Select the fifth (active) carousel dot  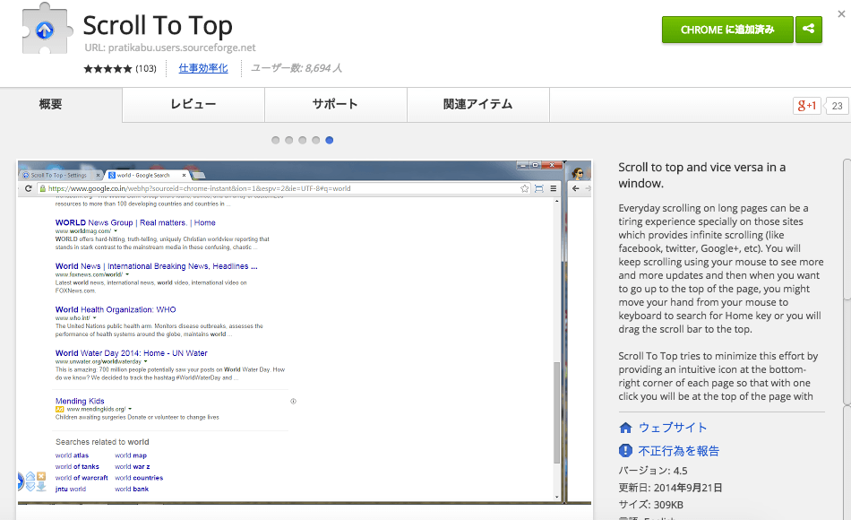coord(330,140)
